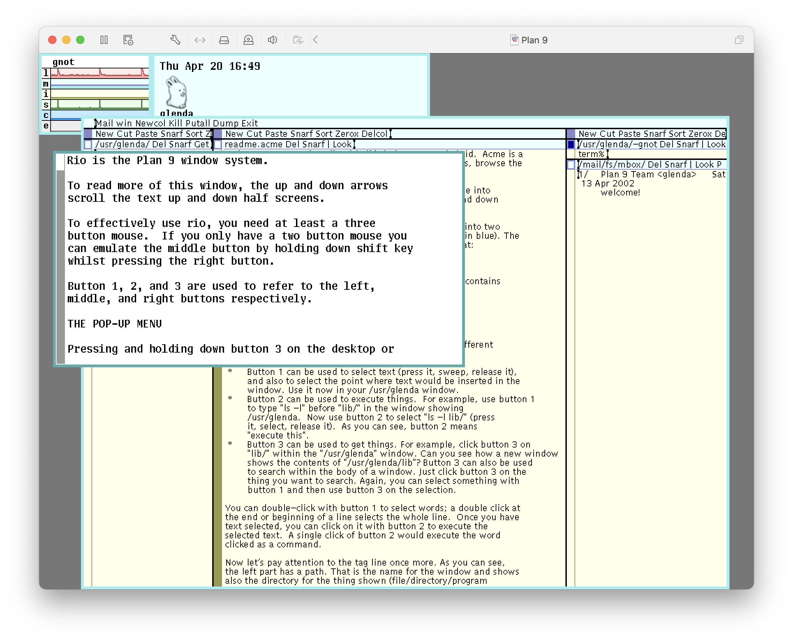Click Putall in the Acme top tag

[198, 123]
